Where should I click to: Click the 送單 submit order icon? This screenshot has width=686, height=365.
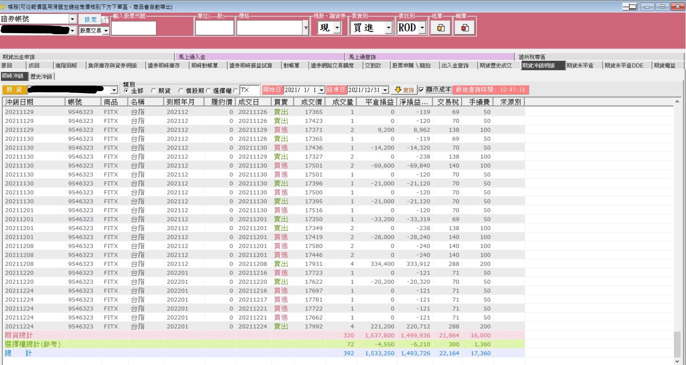(441, 28)
